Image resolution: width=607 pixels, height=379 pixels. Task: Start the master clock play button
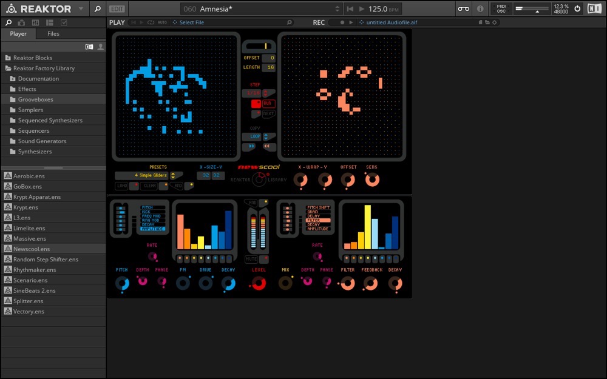pyautogui.click(x=362, y=8)
